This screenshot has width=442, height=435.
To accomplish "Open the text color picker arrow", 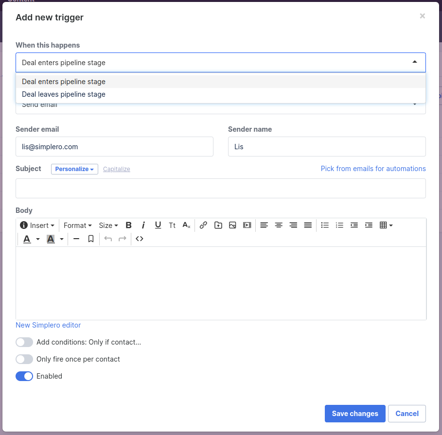I will click(38, 239).
